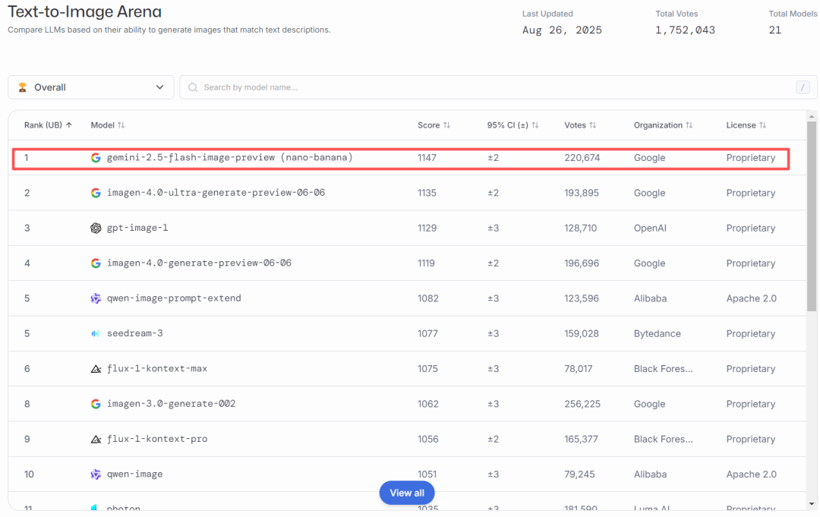Click the votes value 165,377

coord(581,439)
